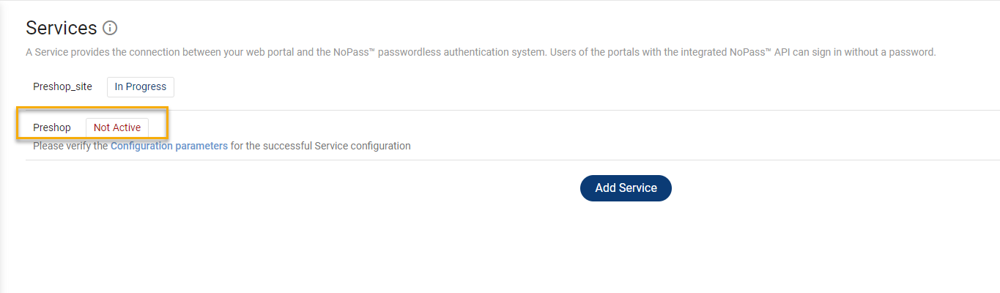Click the divider line below Preshop_site row
The width and height of the screenshot is (1000, 293).
tap(513, 110)
